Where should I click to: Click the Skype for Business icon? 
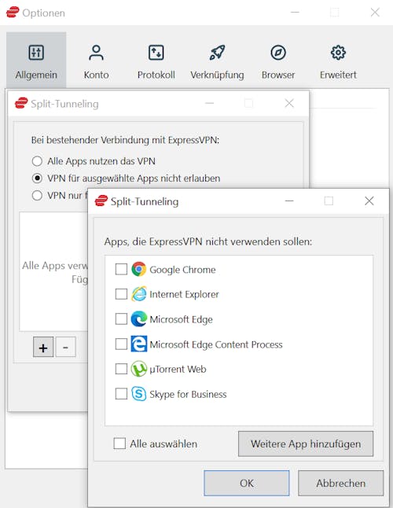139,394
